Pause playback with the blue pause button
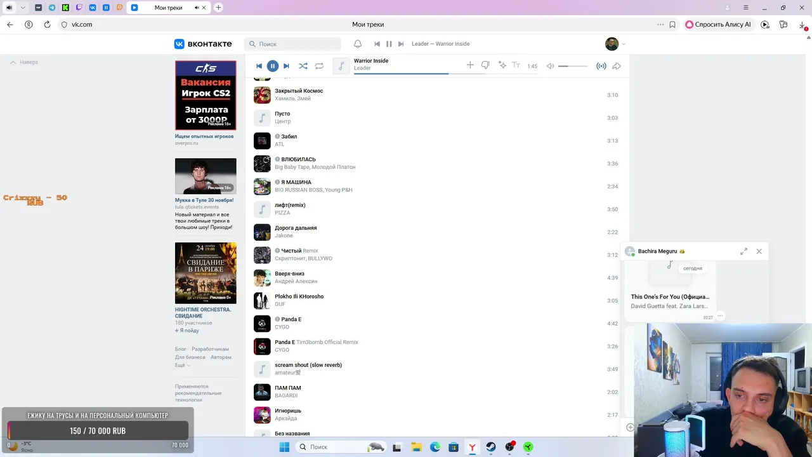The height and width of the screenshot is (457, 812). coord(272,66)
